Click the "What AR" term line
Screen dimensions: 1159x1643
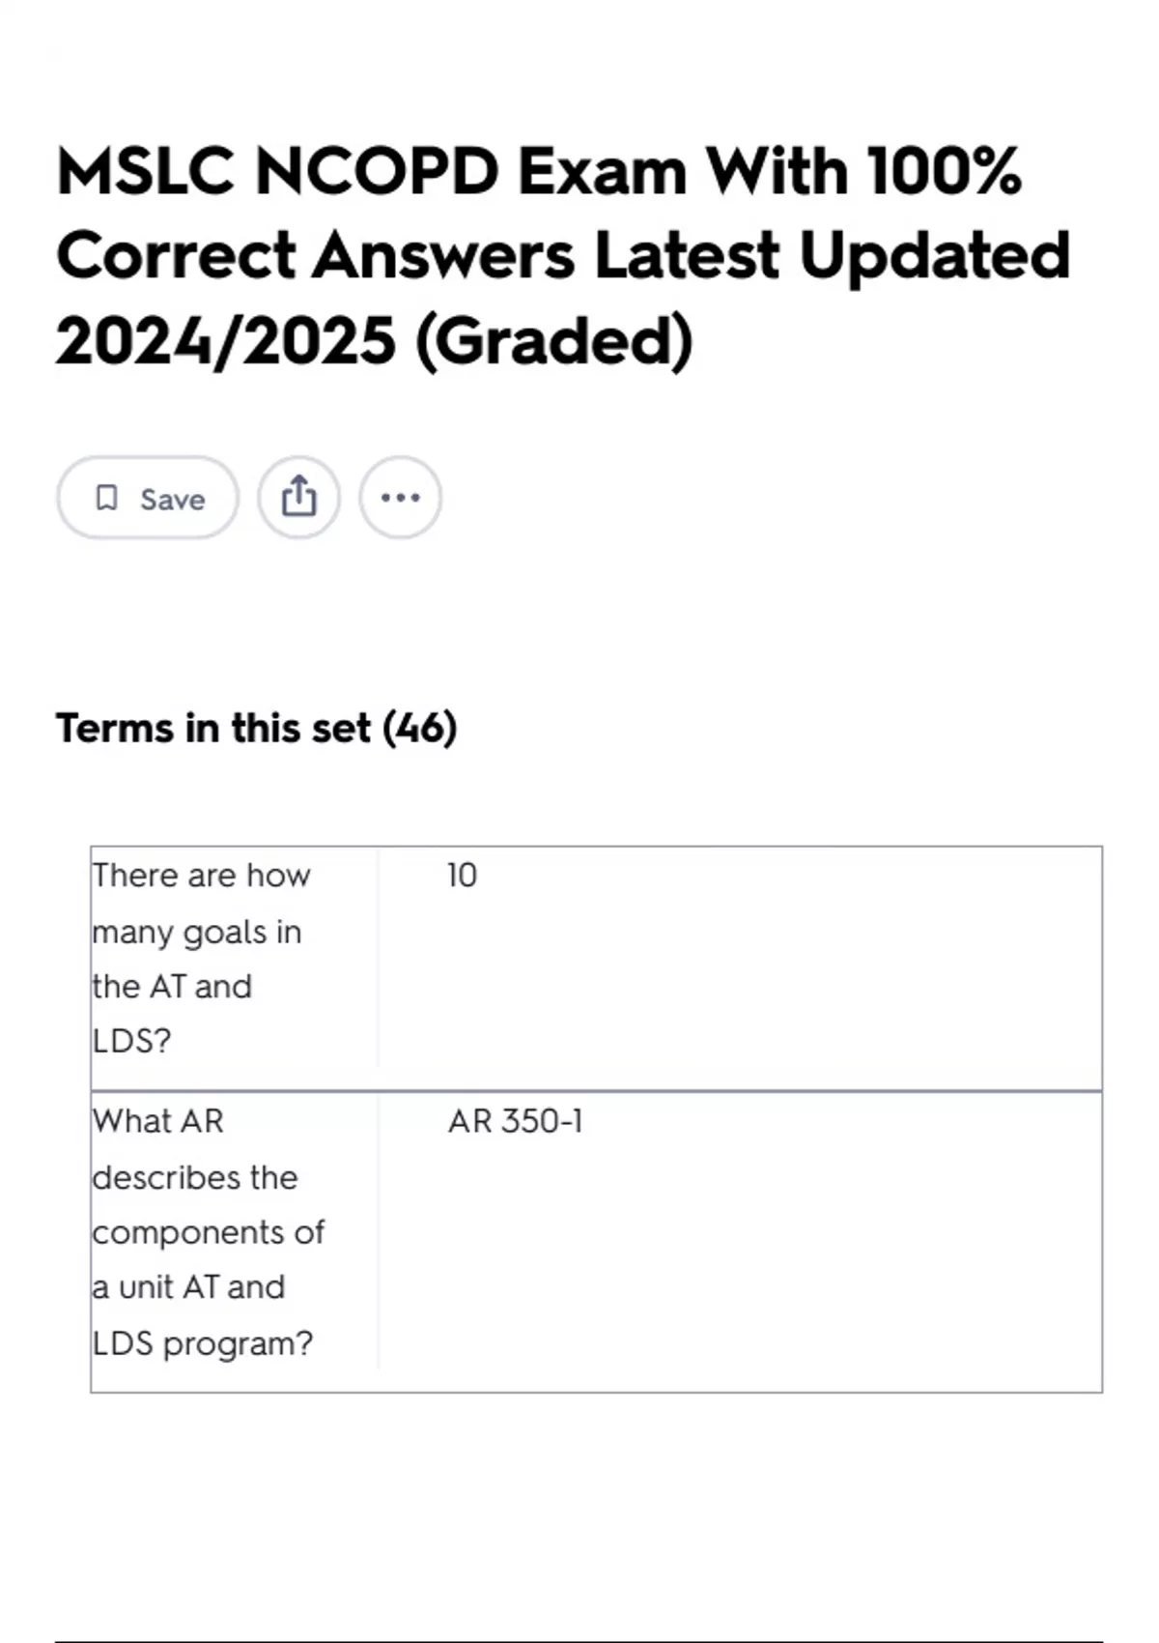pyautogui.click(x=157, y=1121)
